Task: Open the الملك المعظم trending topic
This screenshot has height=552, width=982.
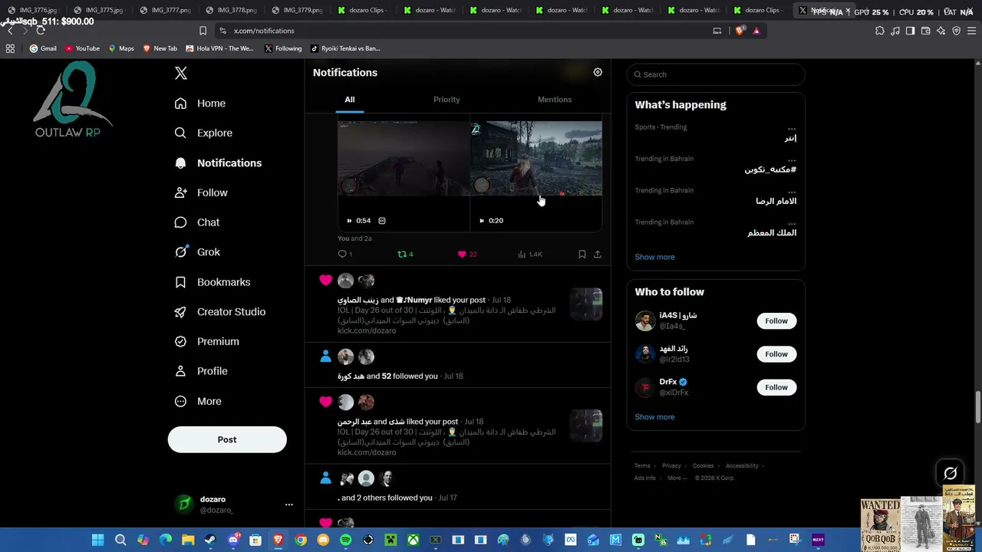Action: [x=772, y=232]
